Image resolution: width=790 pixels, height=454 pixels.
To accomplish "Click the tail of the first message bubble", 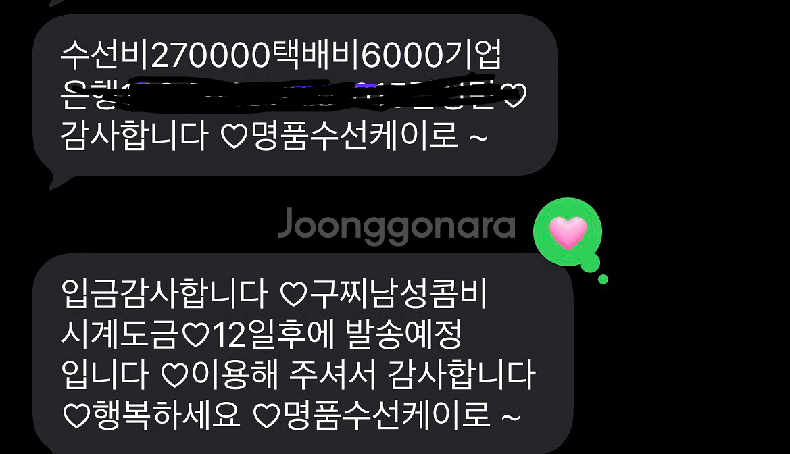I will tap(57, 180).
